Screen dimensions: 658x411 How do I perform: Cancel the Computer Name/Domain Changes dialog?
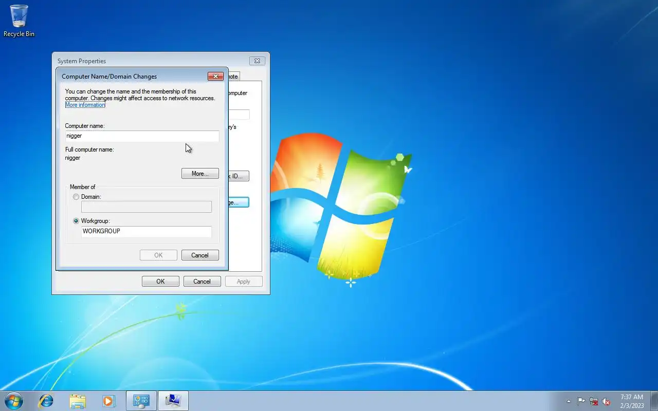200,255
